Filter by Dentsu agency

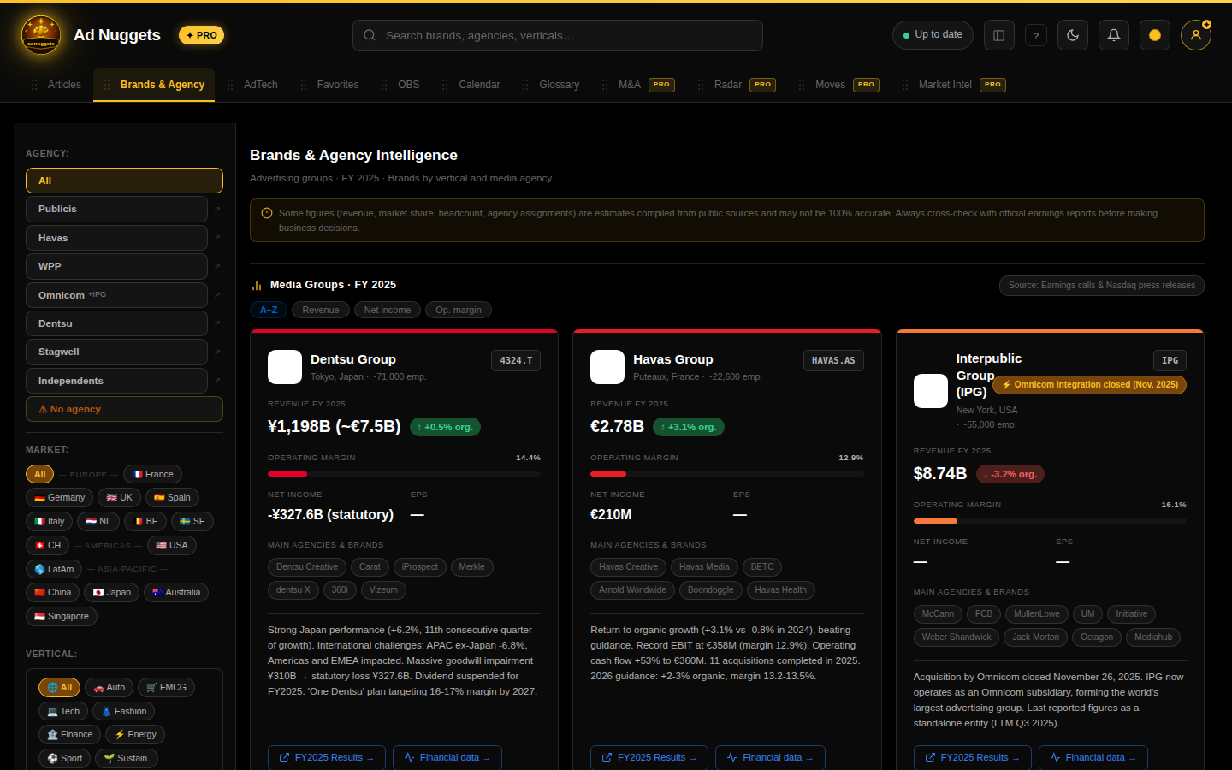click(x=116, y=323)
